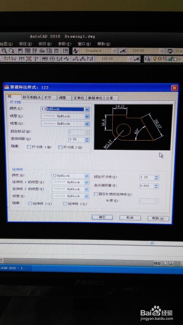183x325 pixels.
Task: Open the Layer Properties Manager icon
Action: tap(148, 59)
